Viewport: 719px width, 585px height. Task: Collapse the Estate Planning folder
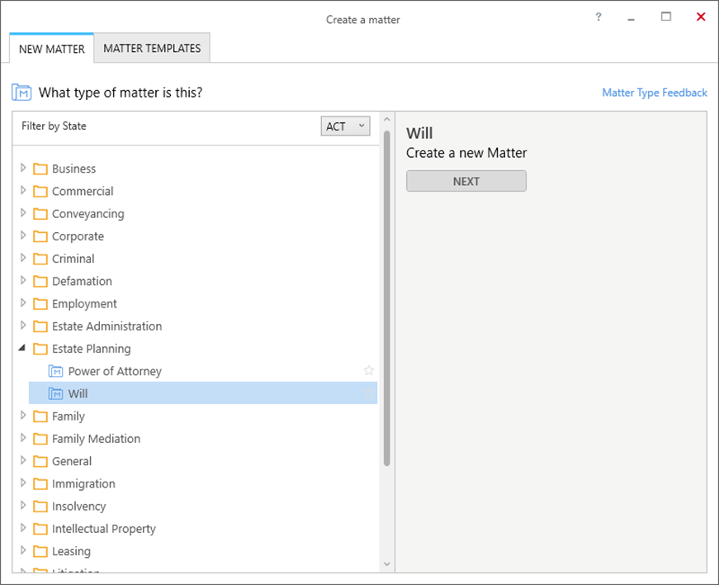[x=22, y=349]
